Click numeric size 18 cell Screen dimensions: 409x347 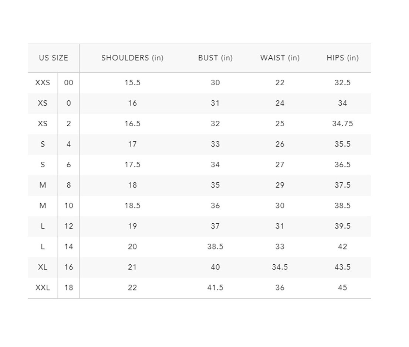point(69,288)
